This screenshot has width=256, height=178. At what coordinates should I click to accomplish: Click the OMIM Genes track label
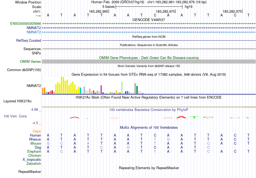click(30, 61)
